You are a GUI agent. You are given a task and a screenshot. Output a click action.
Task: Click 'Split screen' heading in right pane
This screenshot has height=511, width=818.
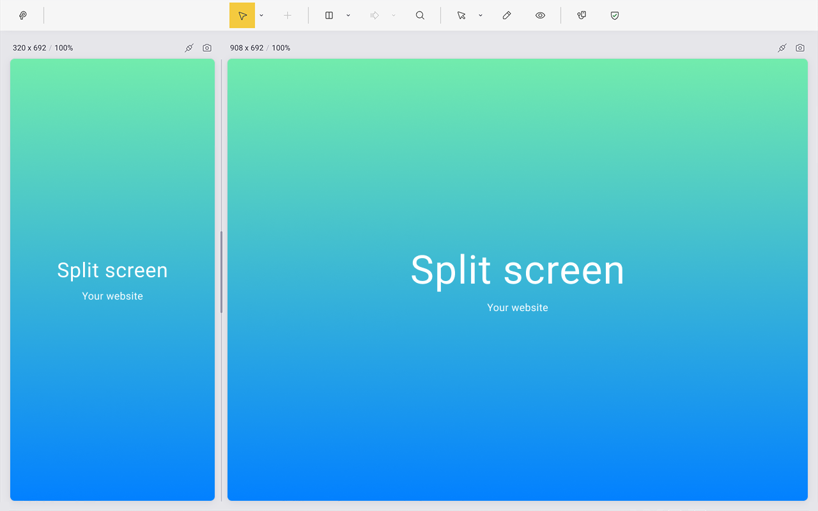518,270
